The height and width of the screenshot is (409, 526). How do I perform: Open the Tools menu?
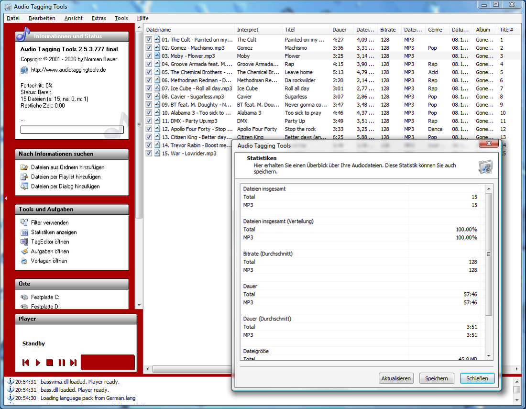[121, 18]
